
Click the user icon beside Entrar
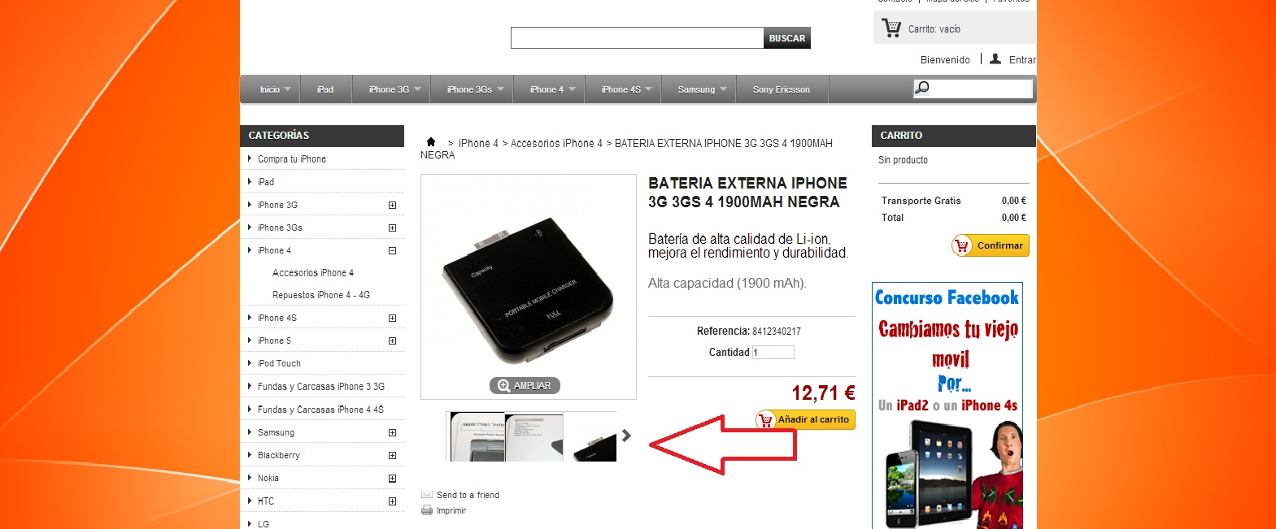pyautogui.click(x=995, y=59)
